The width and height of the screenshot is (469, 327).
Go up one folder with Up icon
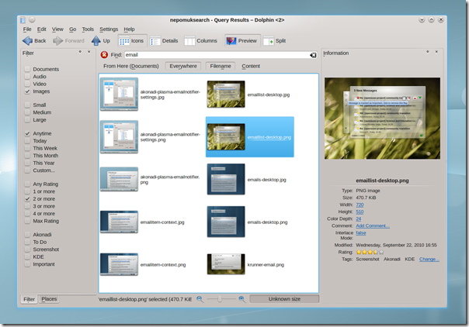(x=96, y=40)
